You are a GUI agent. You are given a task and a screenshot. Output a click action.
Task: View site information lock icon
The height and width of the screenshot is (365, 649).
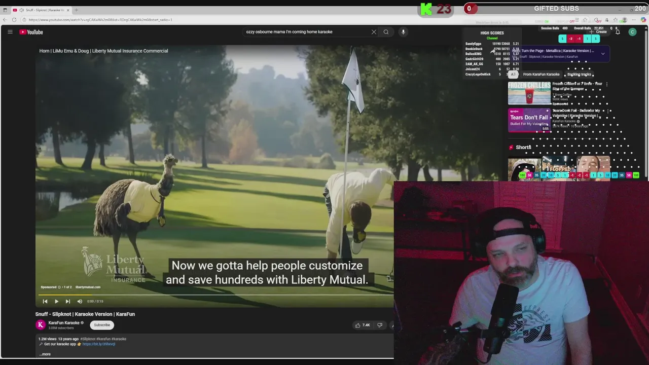pos(24,20)
